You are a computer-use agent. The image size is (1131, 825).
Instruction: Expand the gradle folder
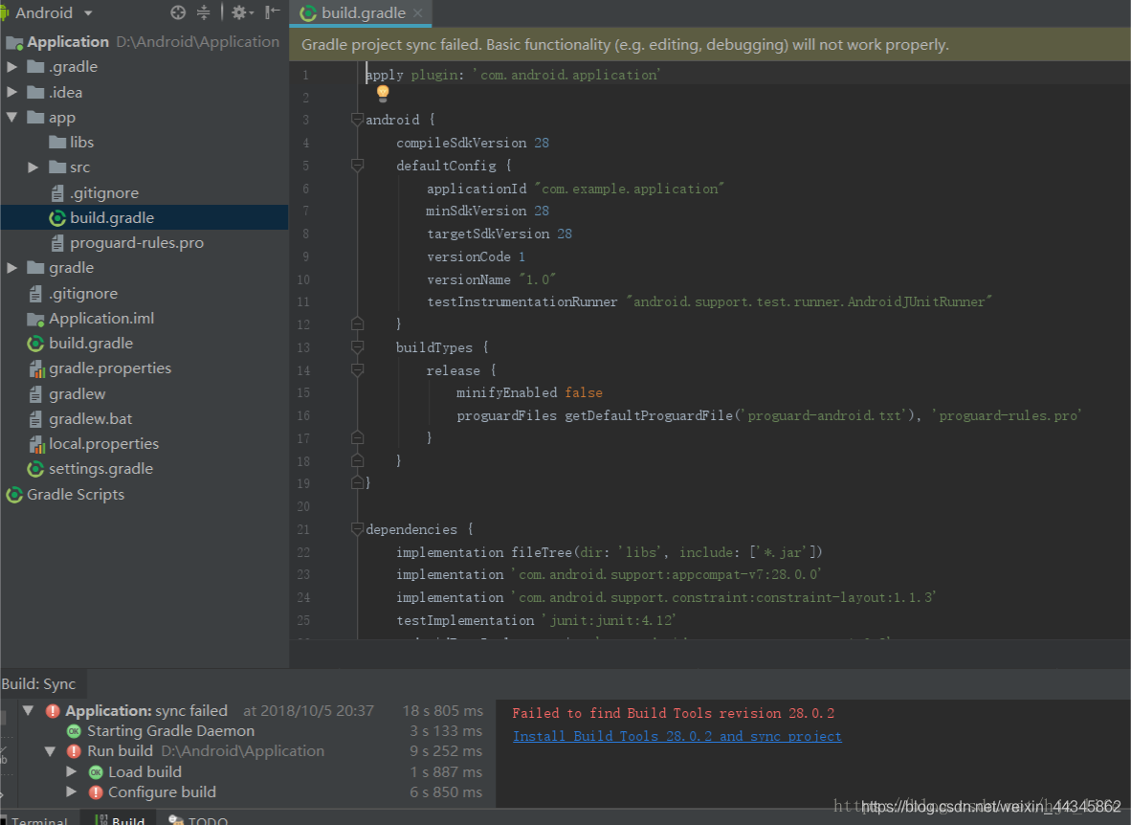[x=11, y=267]
